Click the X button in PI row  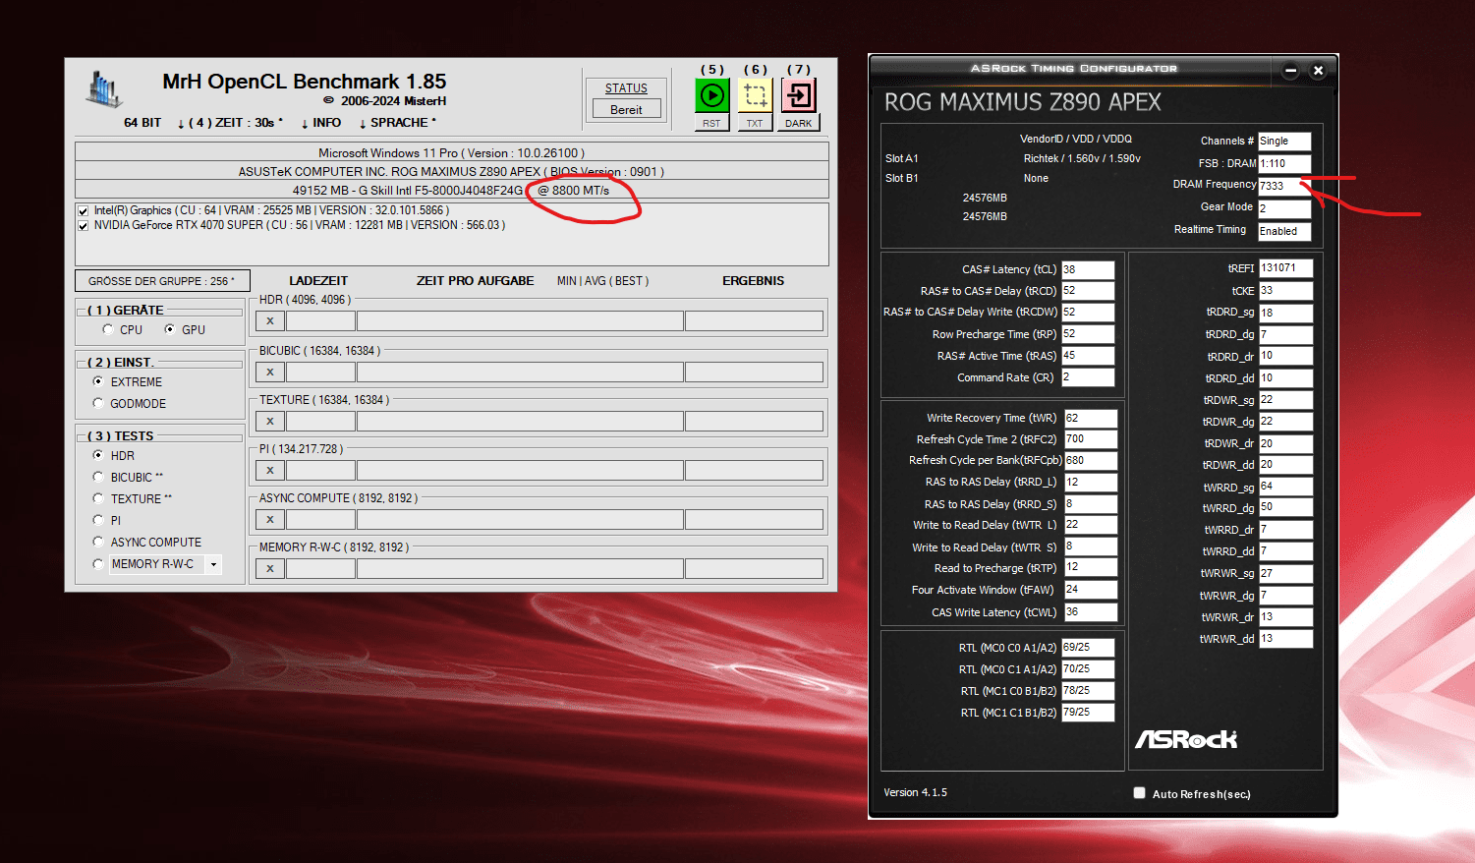[x=270, y=470]
